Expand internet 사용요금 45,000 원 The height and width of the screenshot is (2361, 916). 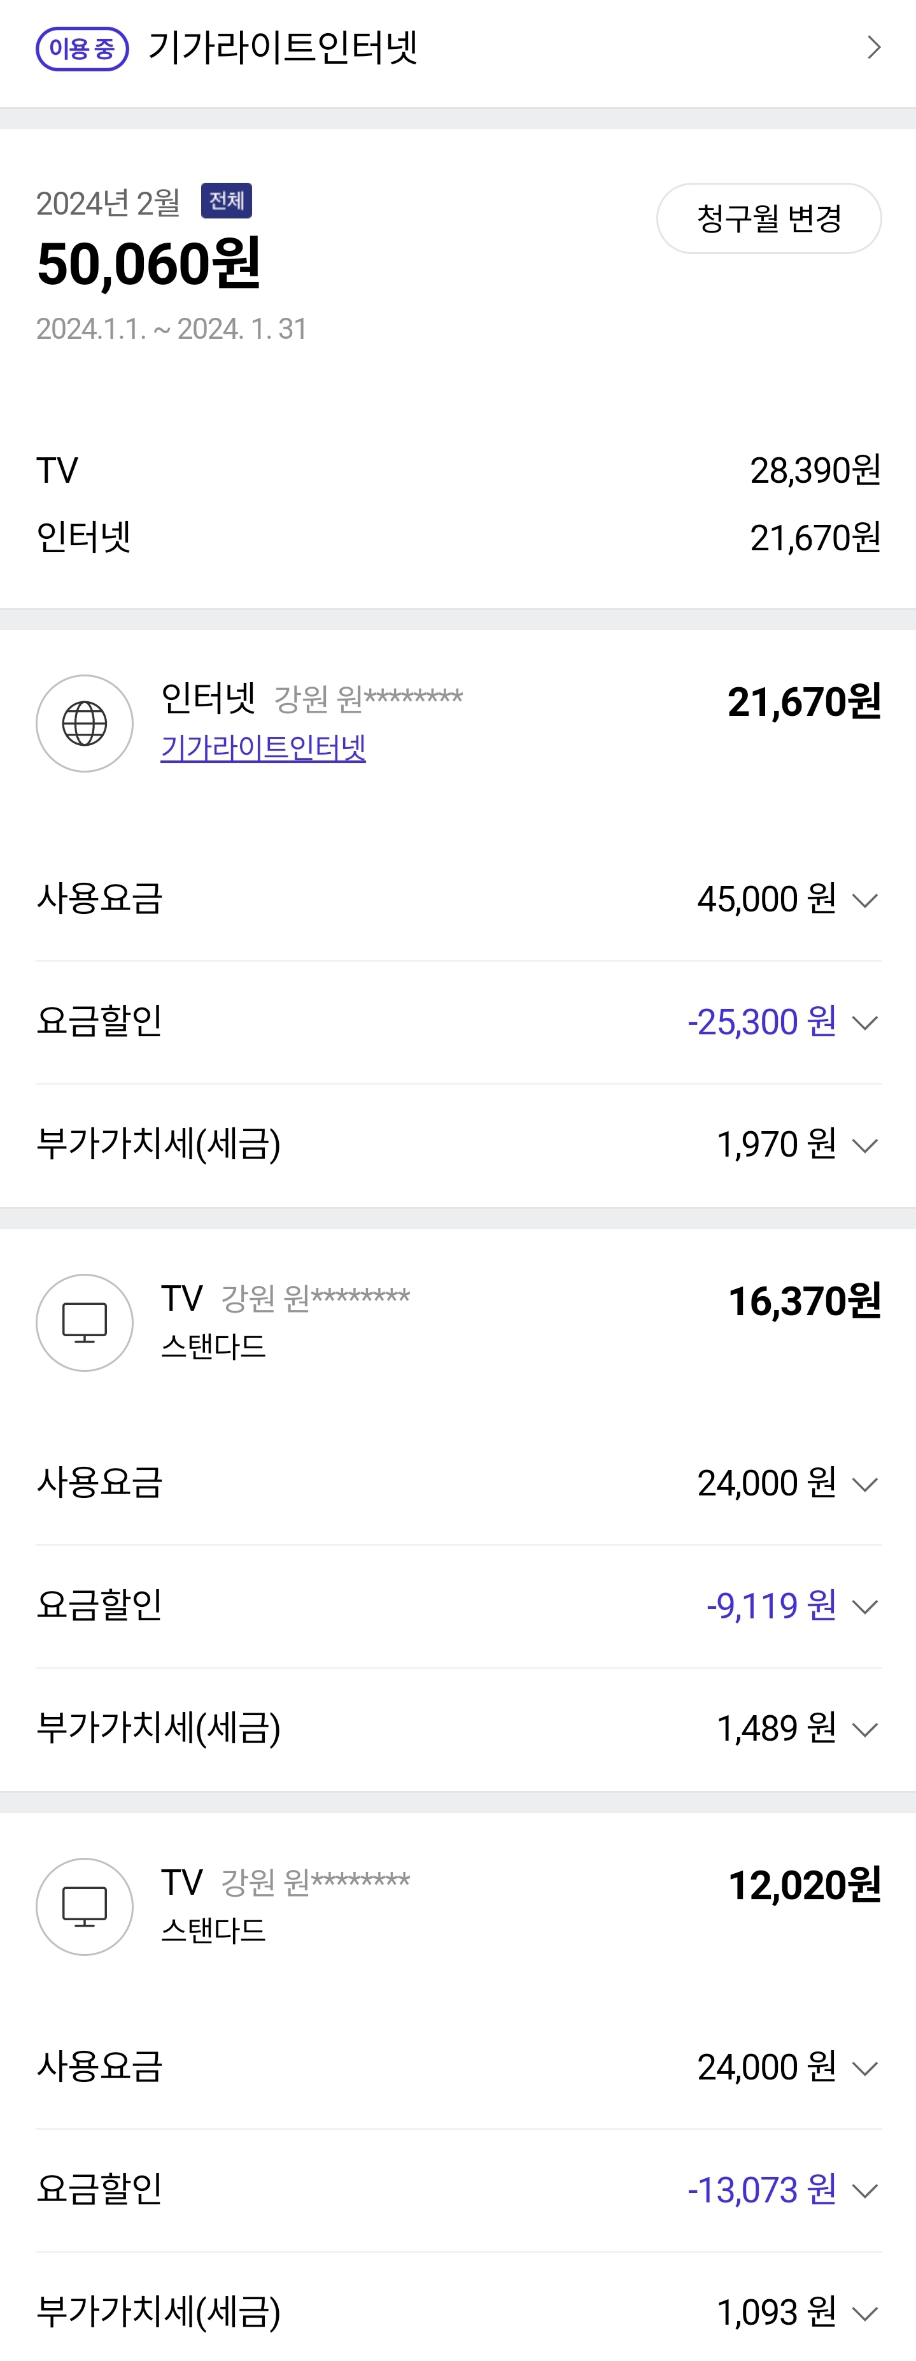point(864,900)
